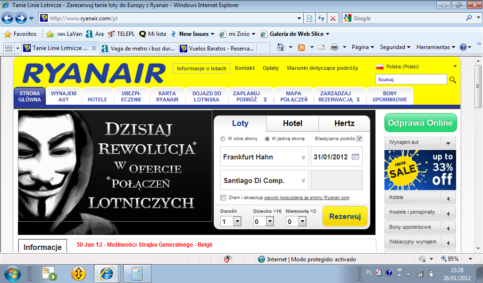
Task: Expand the Hostele i pensjonaty side panel
Action: [x=448, y=213]
